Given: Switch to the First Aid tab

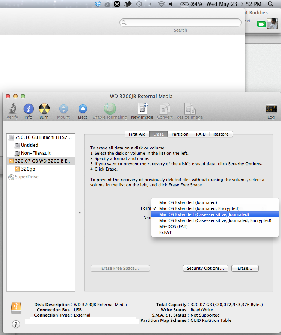Looking at the screenshot, I should [137, 134].
